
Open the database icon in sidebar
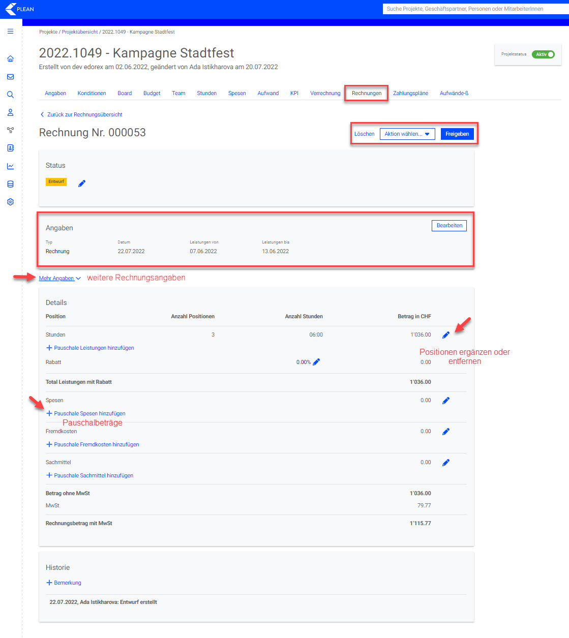(x=10, y=184)
